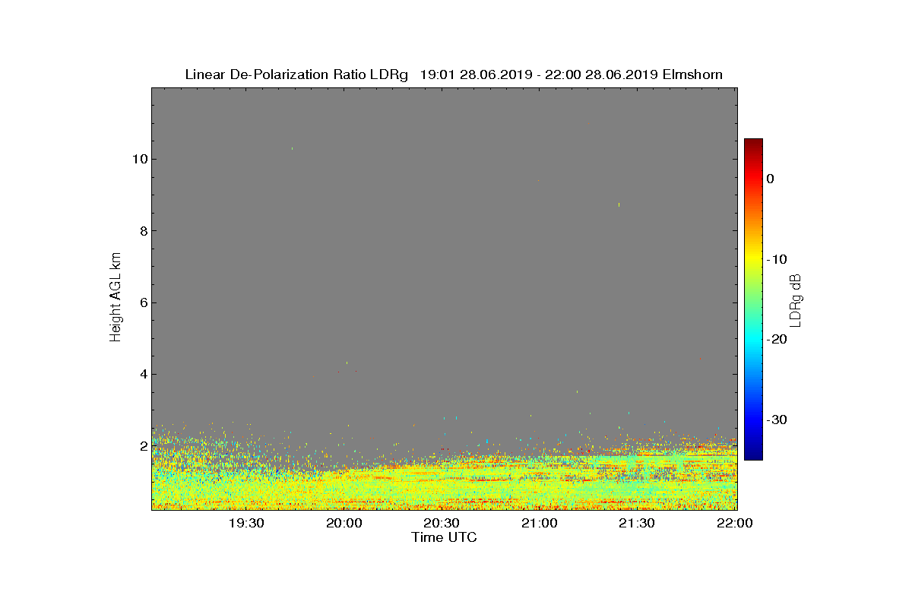
Task: Click the colorbar value 0
Action: [x=770, y=179]
